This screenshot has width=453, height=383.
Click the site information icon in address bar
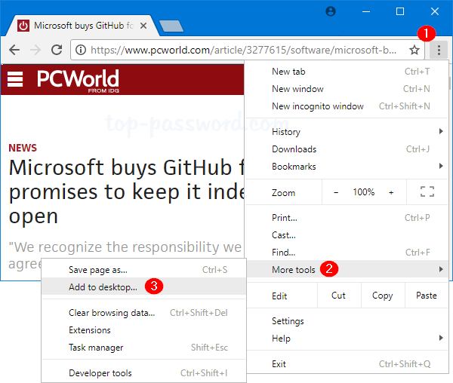pos(81,50)
